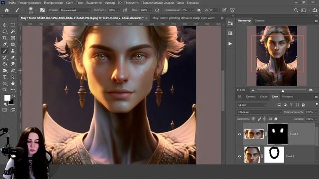319x179 pixels.
Task: Select the Hand tool
Action: point(13,84)
